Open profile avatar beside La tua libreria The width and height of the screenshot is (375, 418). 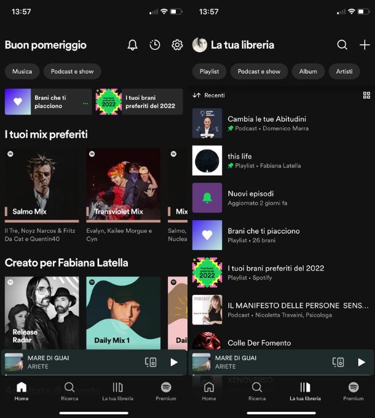point(200,45)
